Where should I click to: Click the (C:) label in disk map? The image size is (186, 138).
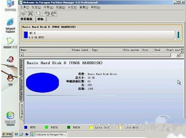32,33
